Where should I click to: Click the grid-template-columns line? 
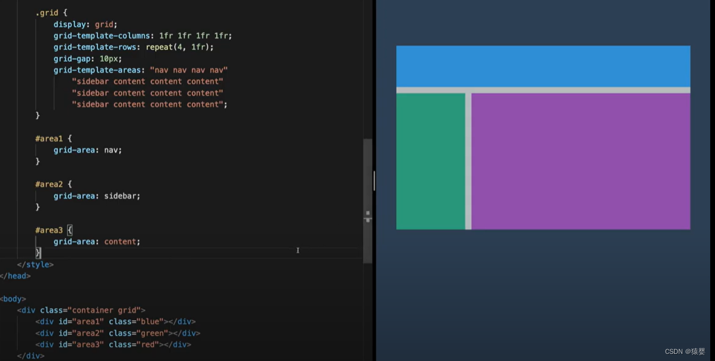[143, 36]
